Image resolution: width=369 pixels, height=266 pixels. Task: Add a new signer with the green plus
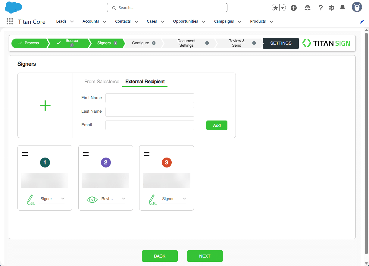pyautogui.click(x=45, y=105)
